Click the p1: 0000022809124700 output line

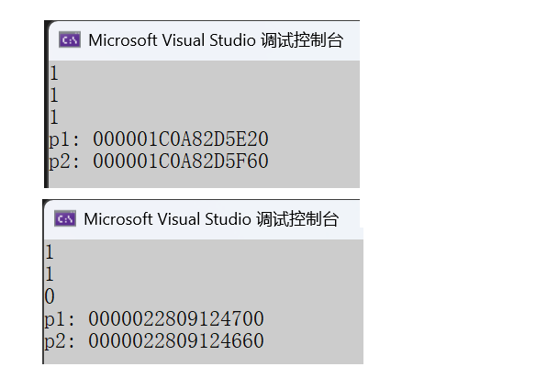click(154, 318)
